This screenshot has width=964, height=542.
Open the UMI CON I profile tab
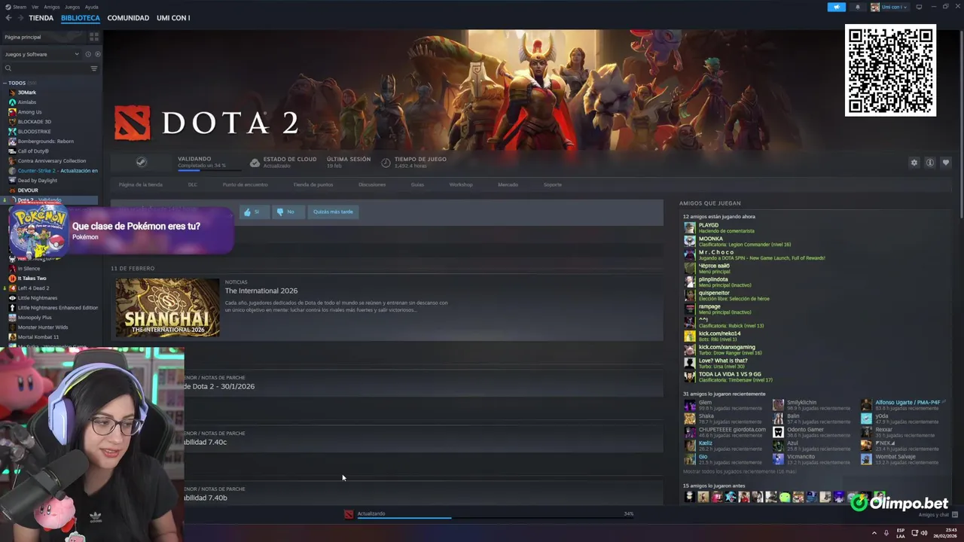(x=173, y=18)
